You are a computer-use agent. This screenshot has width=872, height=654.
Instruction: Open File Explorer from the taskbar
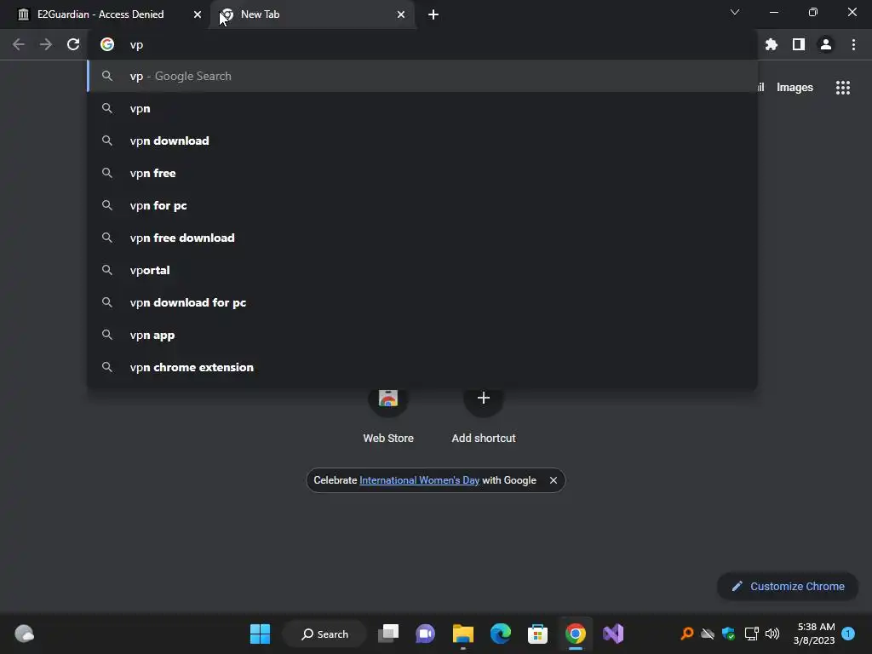click(x=462, y=634)
